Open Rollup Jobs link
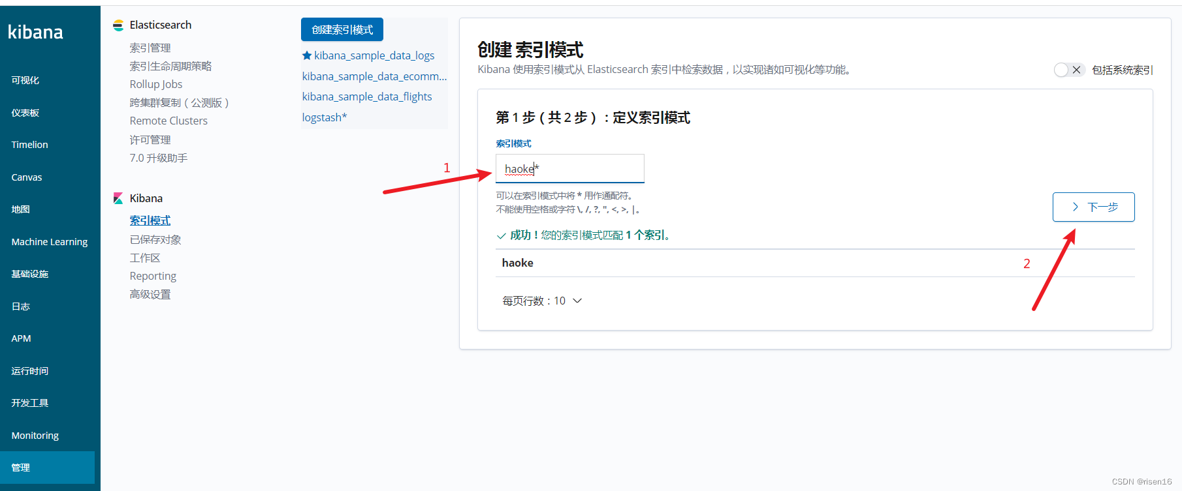Image resolution: width=1182 pixels, height=491 pixels. (x=156, y=84)
